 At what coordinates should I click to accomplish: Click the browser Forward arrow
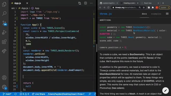coord(104,7)
